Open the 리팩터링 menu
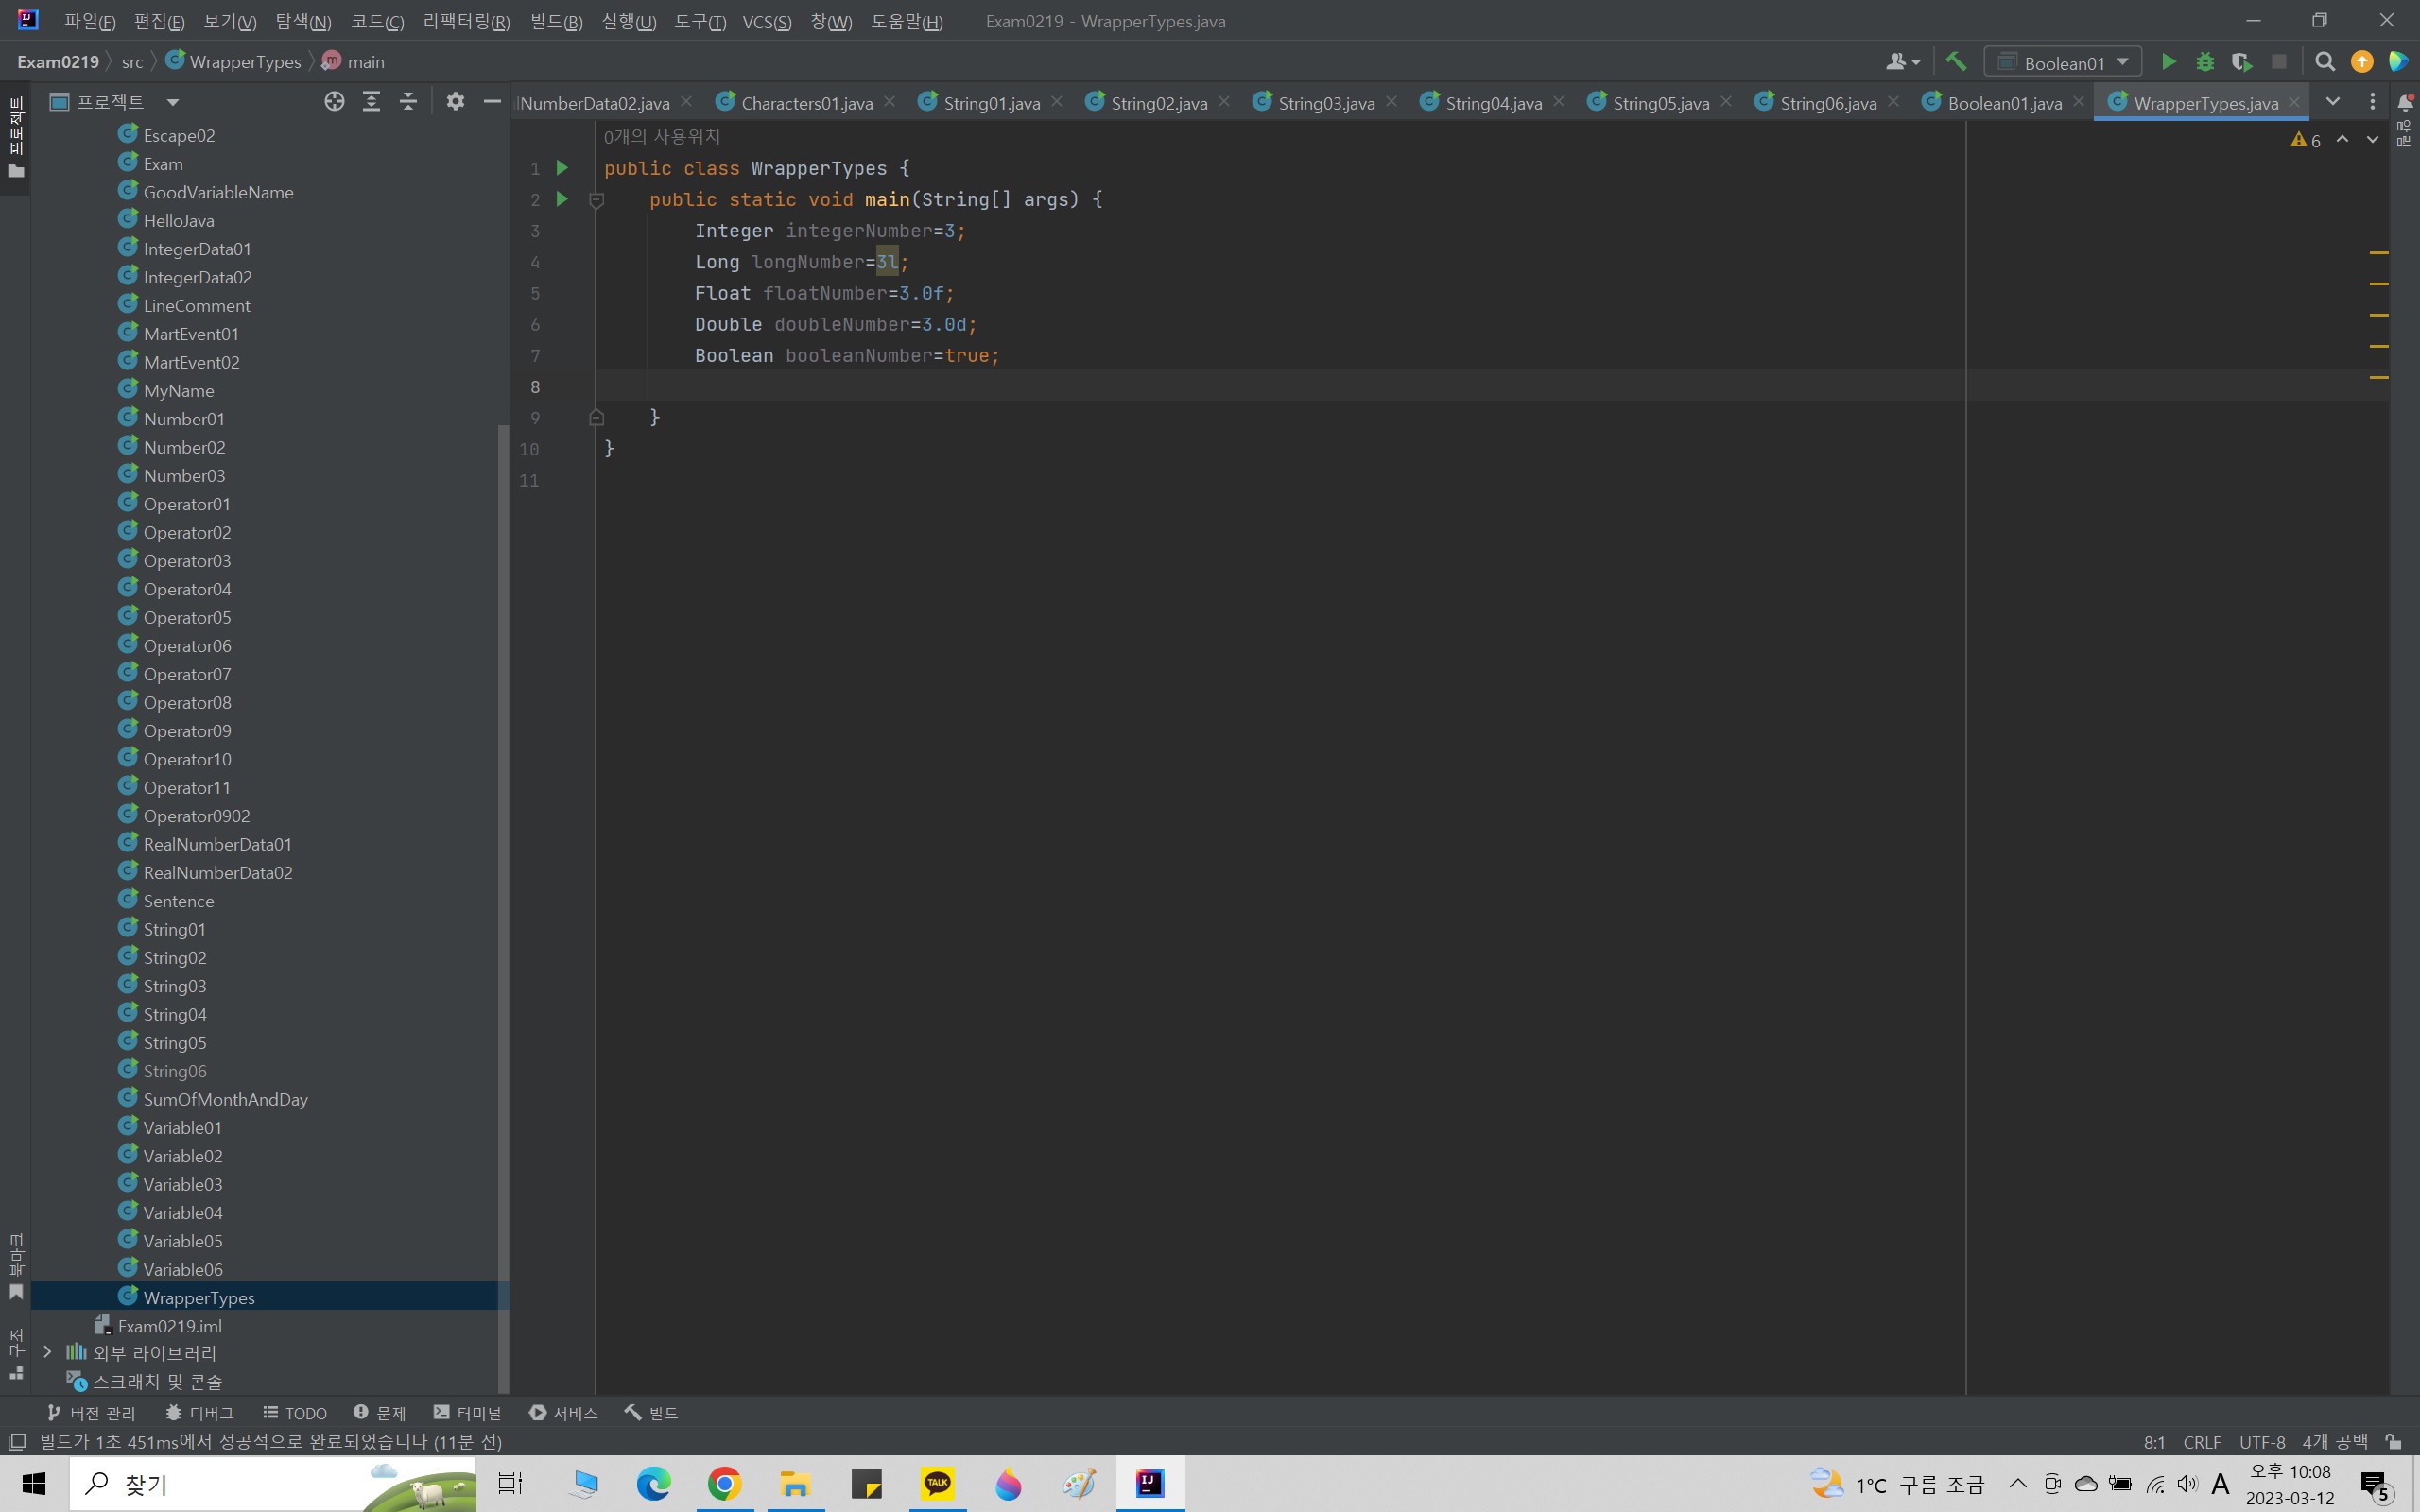The height and width of the screenshot is (1512, 2420). 466,21
